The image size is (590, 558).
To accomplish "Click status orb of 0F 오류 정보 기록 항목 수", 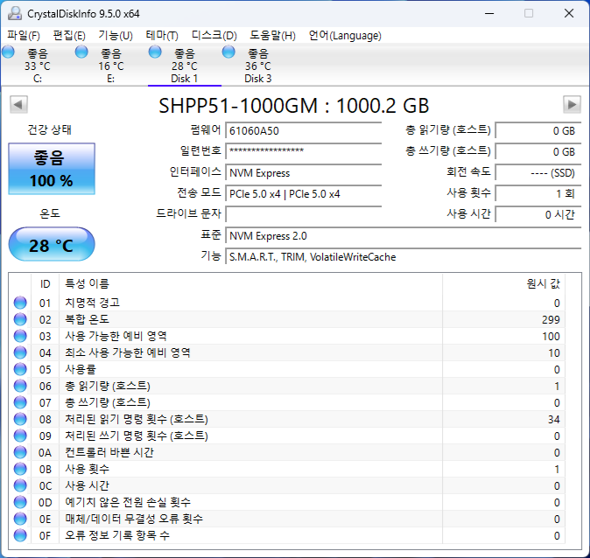I will 20,535.
